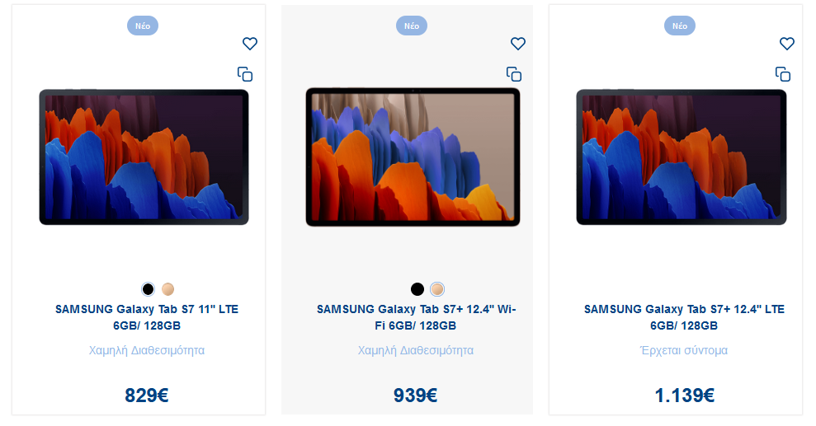
Task: Choose bronze swatch for Tab S7+ Wi-Fi
Action: (437, 289)
